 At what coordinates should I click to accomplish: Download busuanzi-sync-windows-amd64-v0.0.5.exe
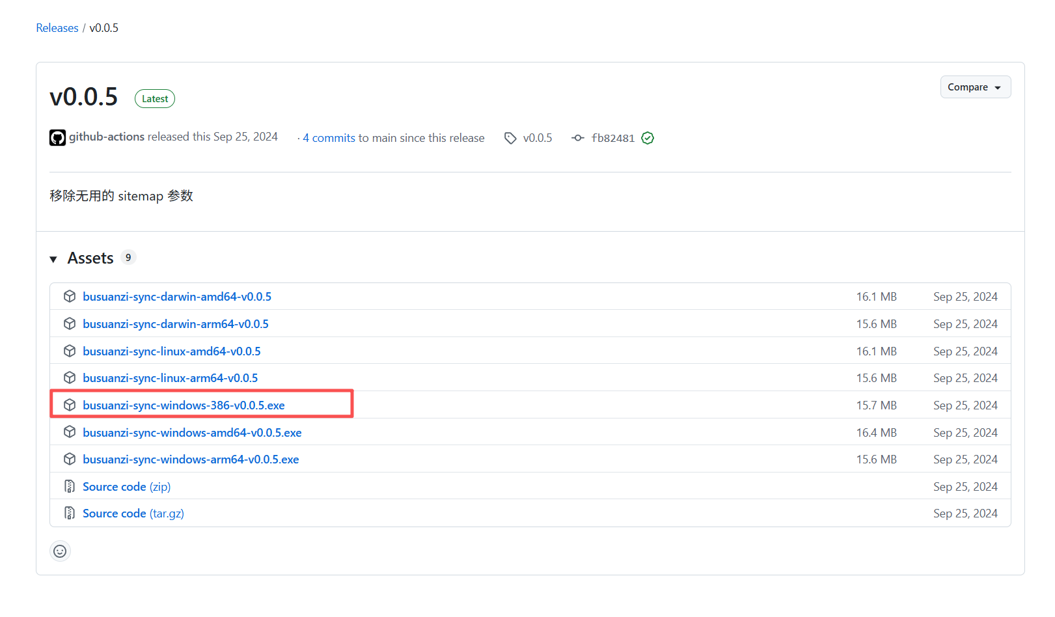(192, 433)
